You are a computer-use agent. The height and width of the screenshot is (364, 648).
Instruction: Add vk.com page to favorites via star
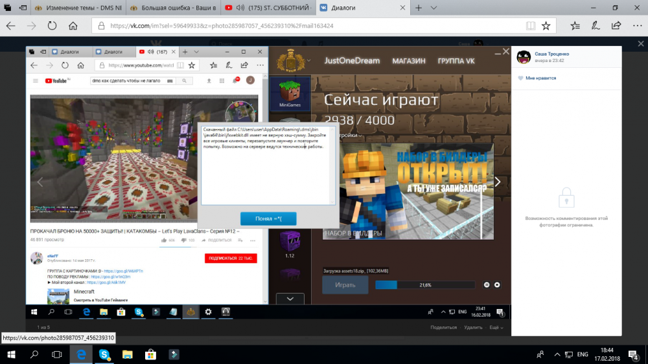[x=546, y=26]
